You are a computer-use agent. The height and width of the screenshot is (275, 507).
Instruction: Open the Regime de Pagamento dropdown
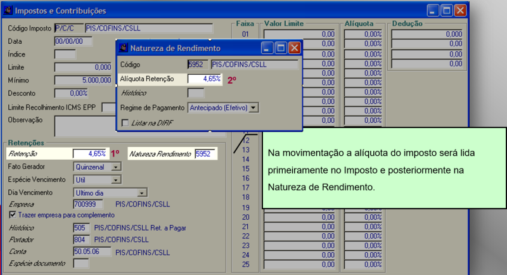pos(254,108)
